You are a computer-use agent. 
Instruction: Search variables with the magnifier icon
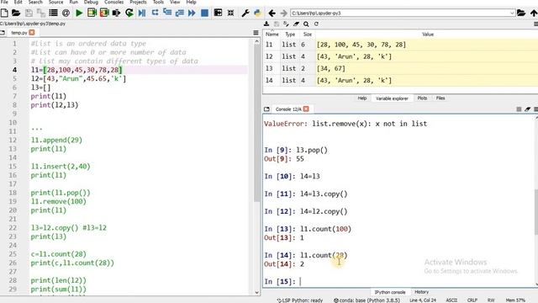click(x=306, y=24)
